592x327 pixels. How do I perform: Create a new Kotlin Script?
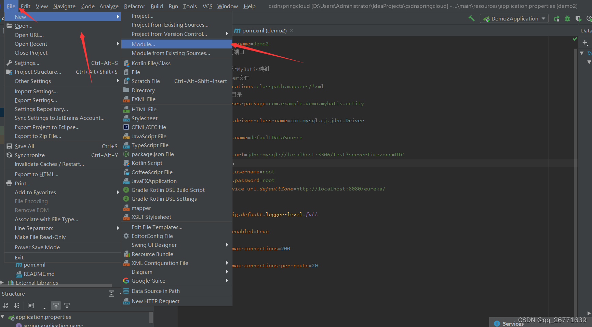177,163
